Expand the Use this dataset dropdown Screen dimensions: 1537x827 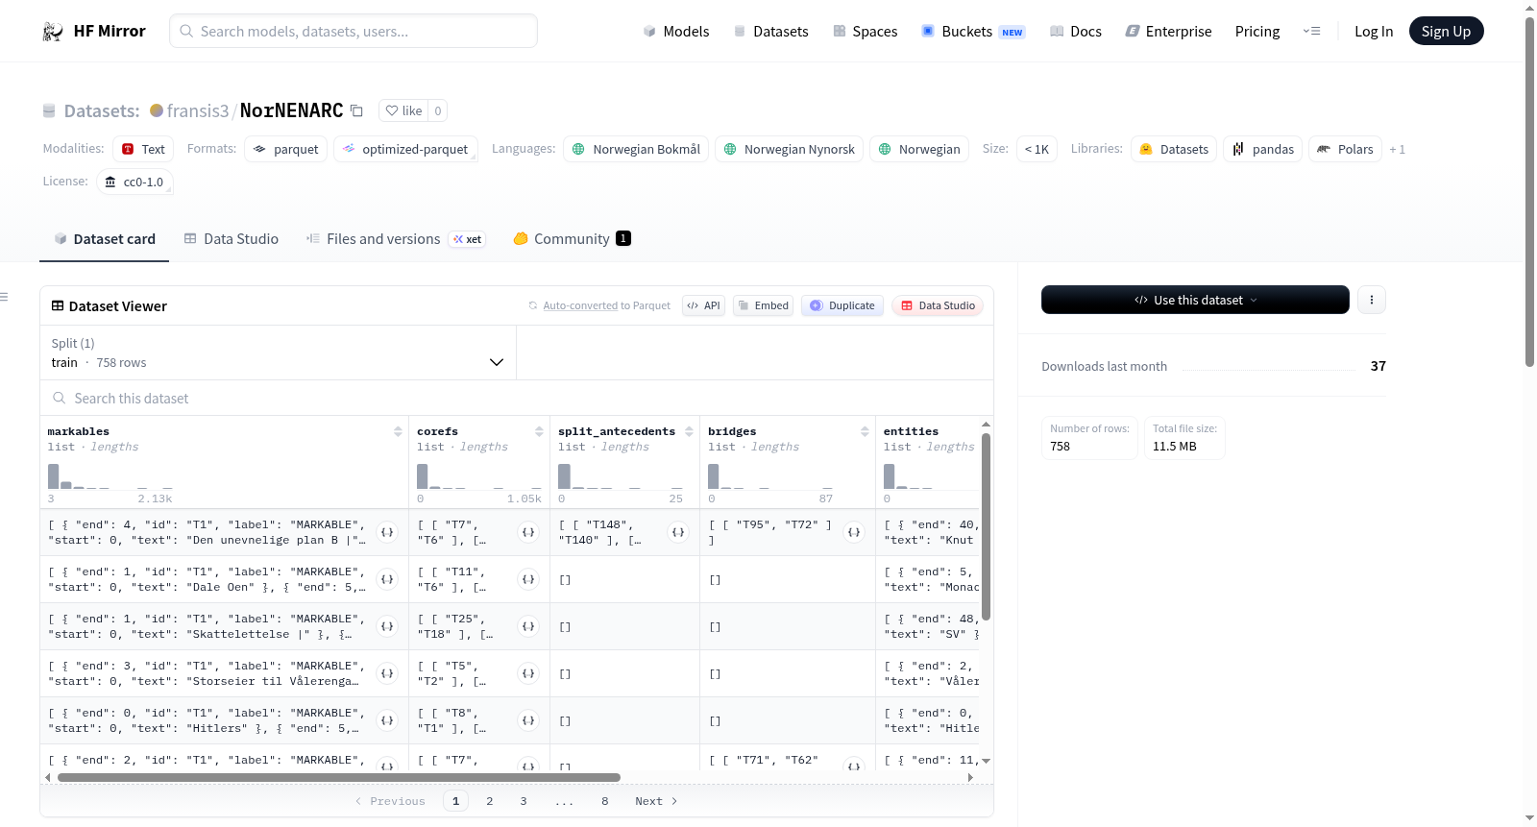click(1195, 300)
